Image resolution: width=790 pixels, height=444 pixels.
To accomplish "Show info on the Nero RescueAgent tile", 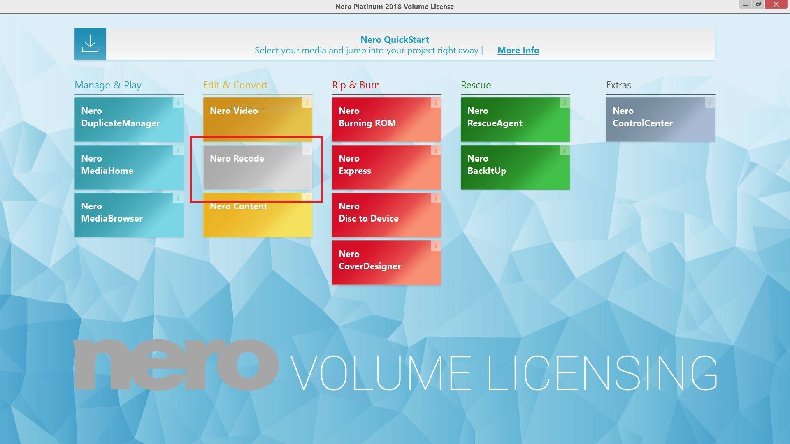I will coord(564,103).
